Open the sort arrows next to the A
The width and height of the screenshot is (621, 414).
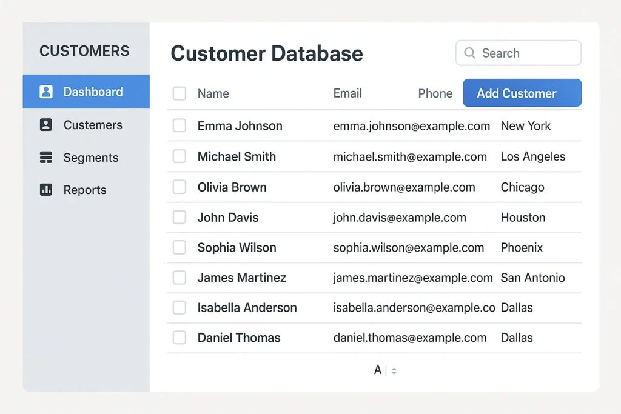coord(393,370)
